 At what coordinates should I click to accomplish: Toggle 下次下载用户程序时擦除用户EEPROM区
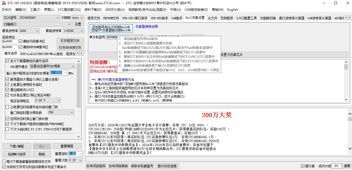click(7, 124)
